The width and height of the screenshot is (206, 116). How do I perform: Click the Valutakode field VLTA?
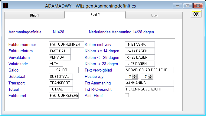point(56,64)
